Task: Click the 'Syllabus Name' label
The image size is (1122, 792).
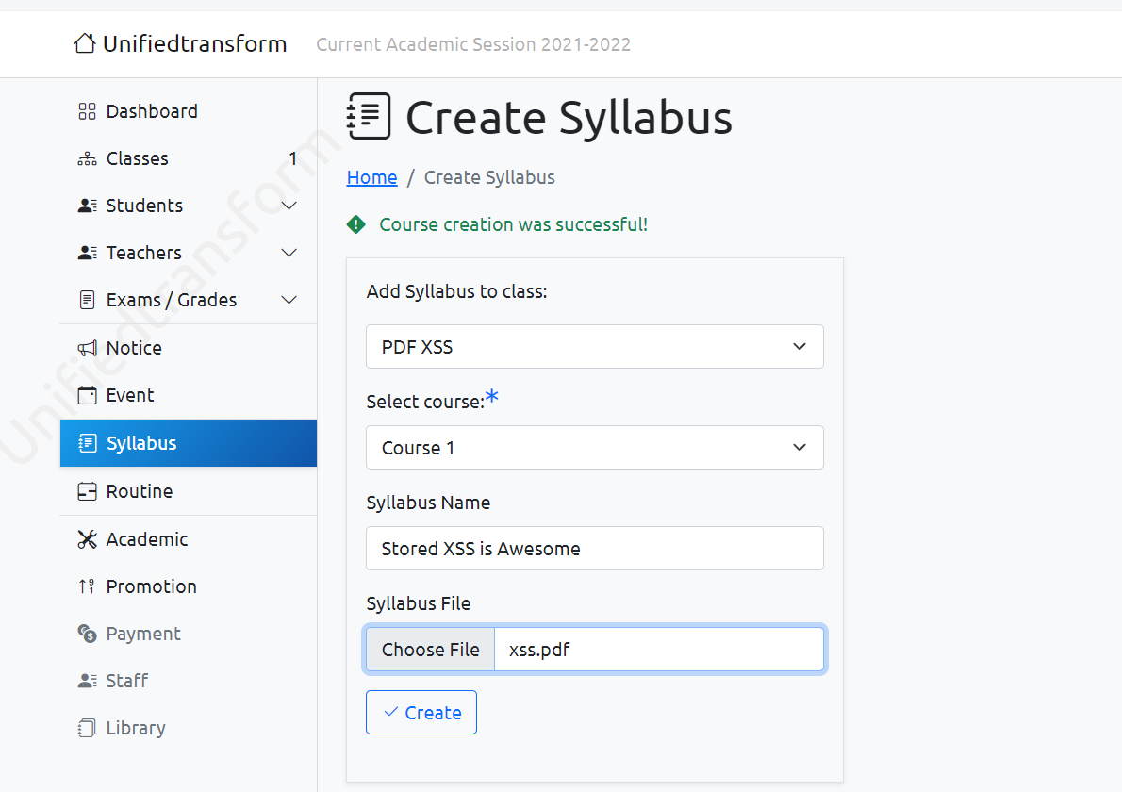Action: (x=429, y=503)
